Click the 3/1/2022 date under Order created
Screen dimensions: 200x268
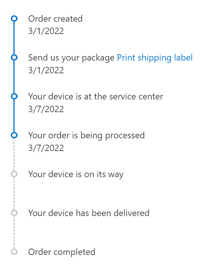(x=46, y=31)
